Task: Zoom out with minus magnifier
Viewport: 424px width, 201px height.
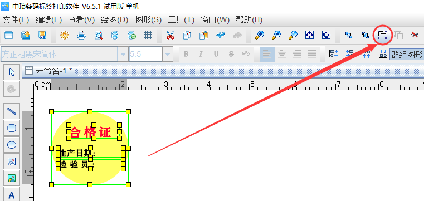Action: [276, 35]
